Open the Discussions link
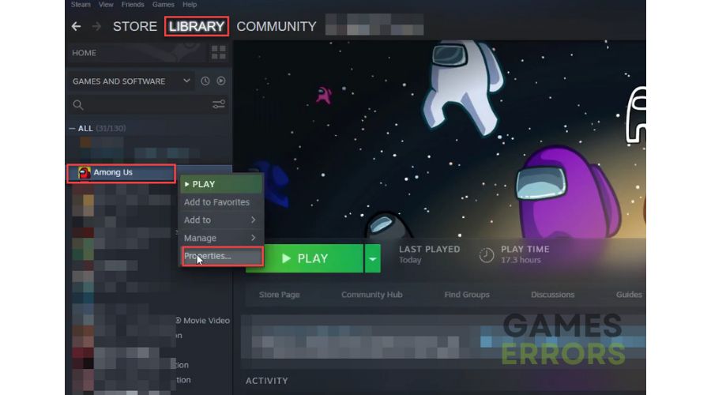This screenshot has width=711, height=395. [553, 295]
